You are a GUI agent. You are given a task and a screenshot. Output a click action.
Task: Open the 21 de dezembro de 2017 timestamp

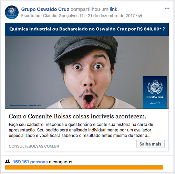[111, 16]
